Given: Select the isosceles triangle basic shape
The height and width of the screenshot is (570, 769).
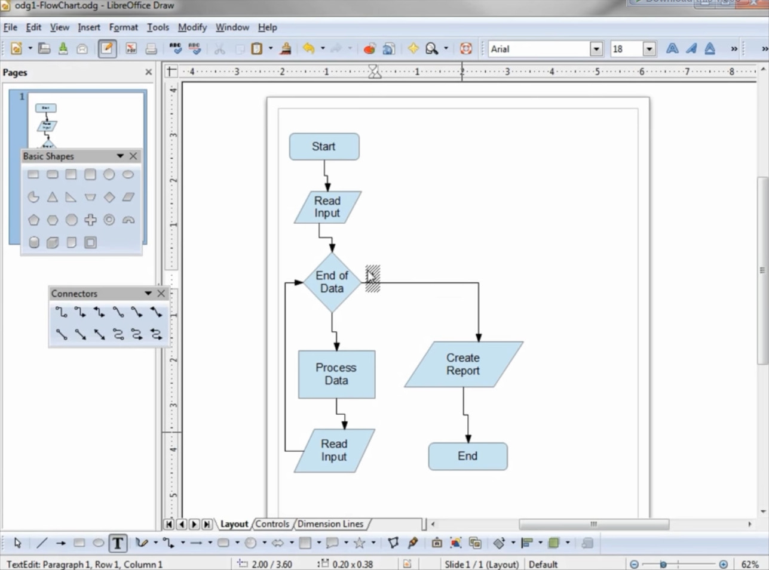Looking at the screenshot, I should [53, 197].
